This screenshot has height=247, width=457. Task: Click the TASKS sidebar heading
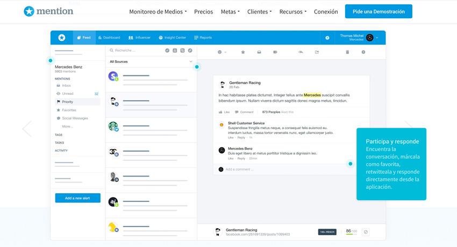[60, 143]
